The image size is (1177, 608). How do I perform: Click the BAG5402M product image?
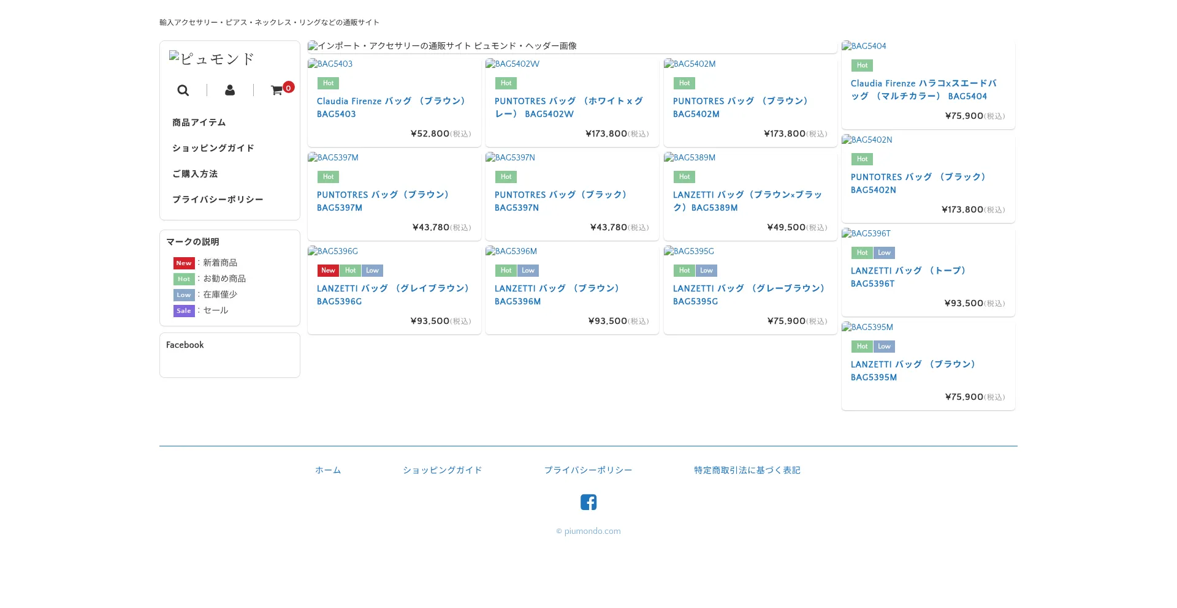[690, 64]
